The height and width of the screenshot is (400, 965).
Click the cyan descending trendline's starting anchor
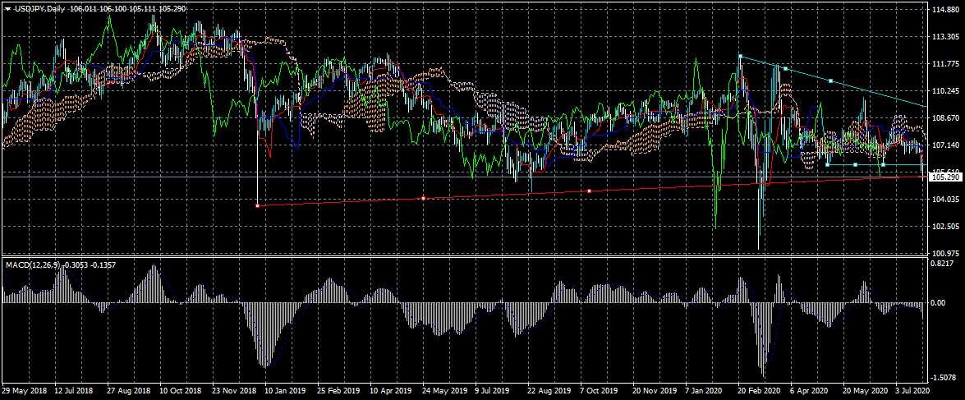click(740, 57)
